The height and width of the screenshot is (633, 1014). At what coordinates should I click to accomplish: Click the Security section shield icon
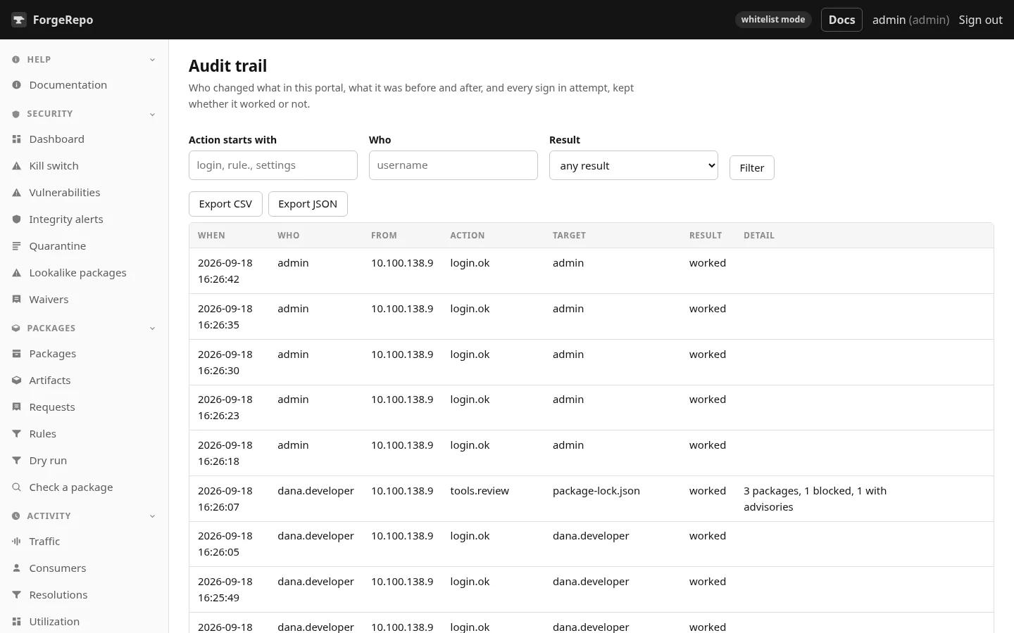point(15,114)
